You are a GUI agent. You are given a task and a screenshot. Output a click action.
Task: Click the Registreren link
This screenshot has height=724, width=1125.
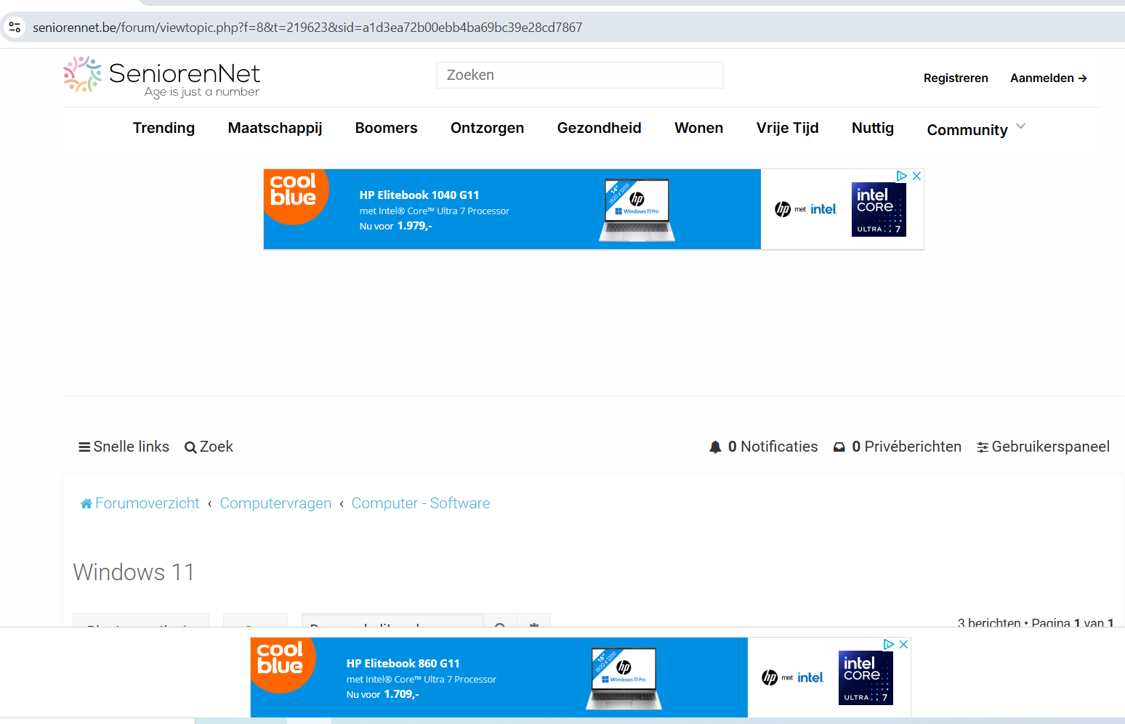coord(956,78)
